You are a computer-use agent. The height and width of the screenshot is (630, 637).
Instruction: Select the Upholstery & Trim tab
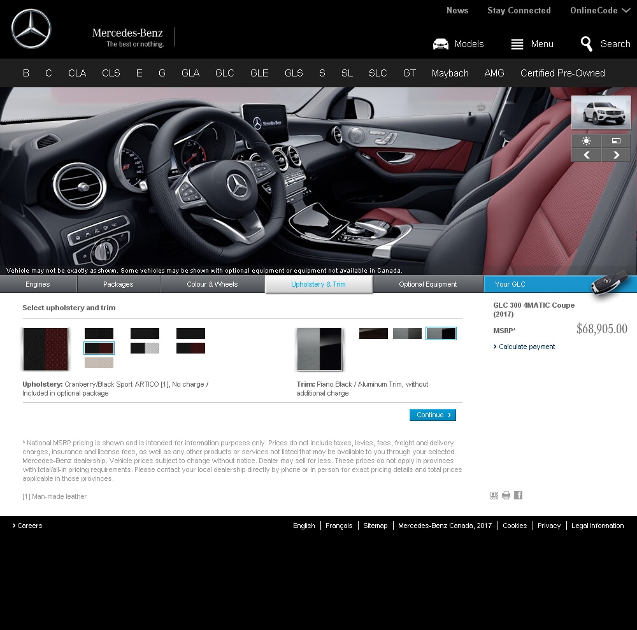click(x=318, y=284)
